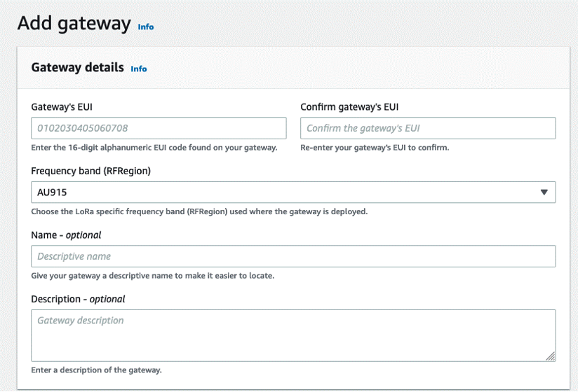
Task: Click the Frequency band (RFRegion) label
Action: tap(91, 171)
